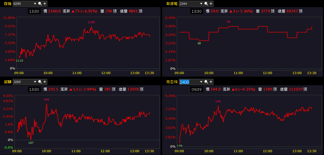
Task: Click the 1185 high marker on 群聯 chart
Action: point(91,22)
